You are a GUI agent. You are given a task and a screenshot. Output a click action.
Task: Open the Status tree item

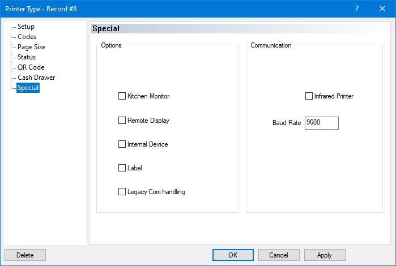(27, 57)
